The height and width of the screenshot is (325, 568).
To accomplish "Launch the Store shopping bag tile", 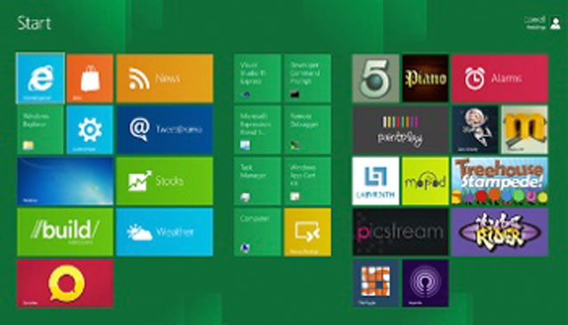I will 90,78.
